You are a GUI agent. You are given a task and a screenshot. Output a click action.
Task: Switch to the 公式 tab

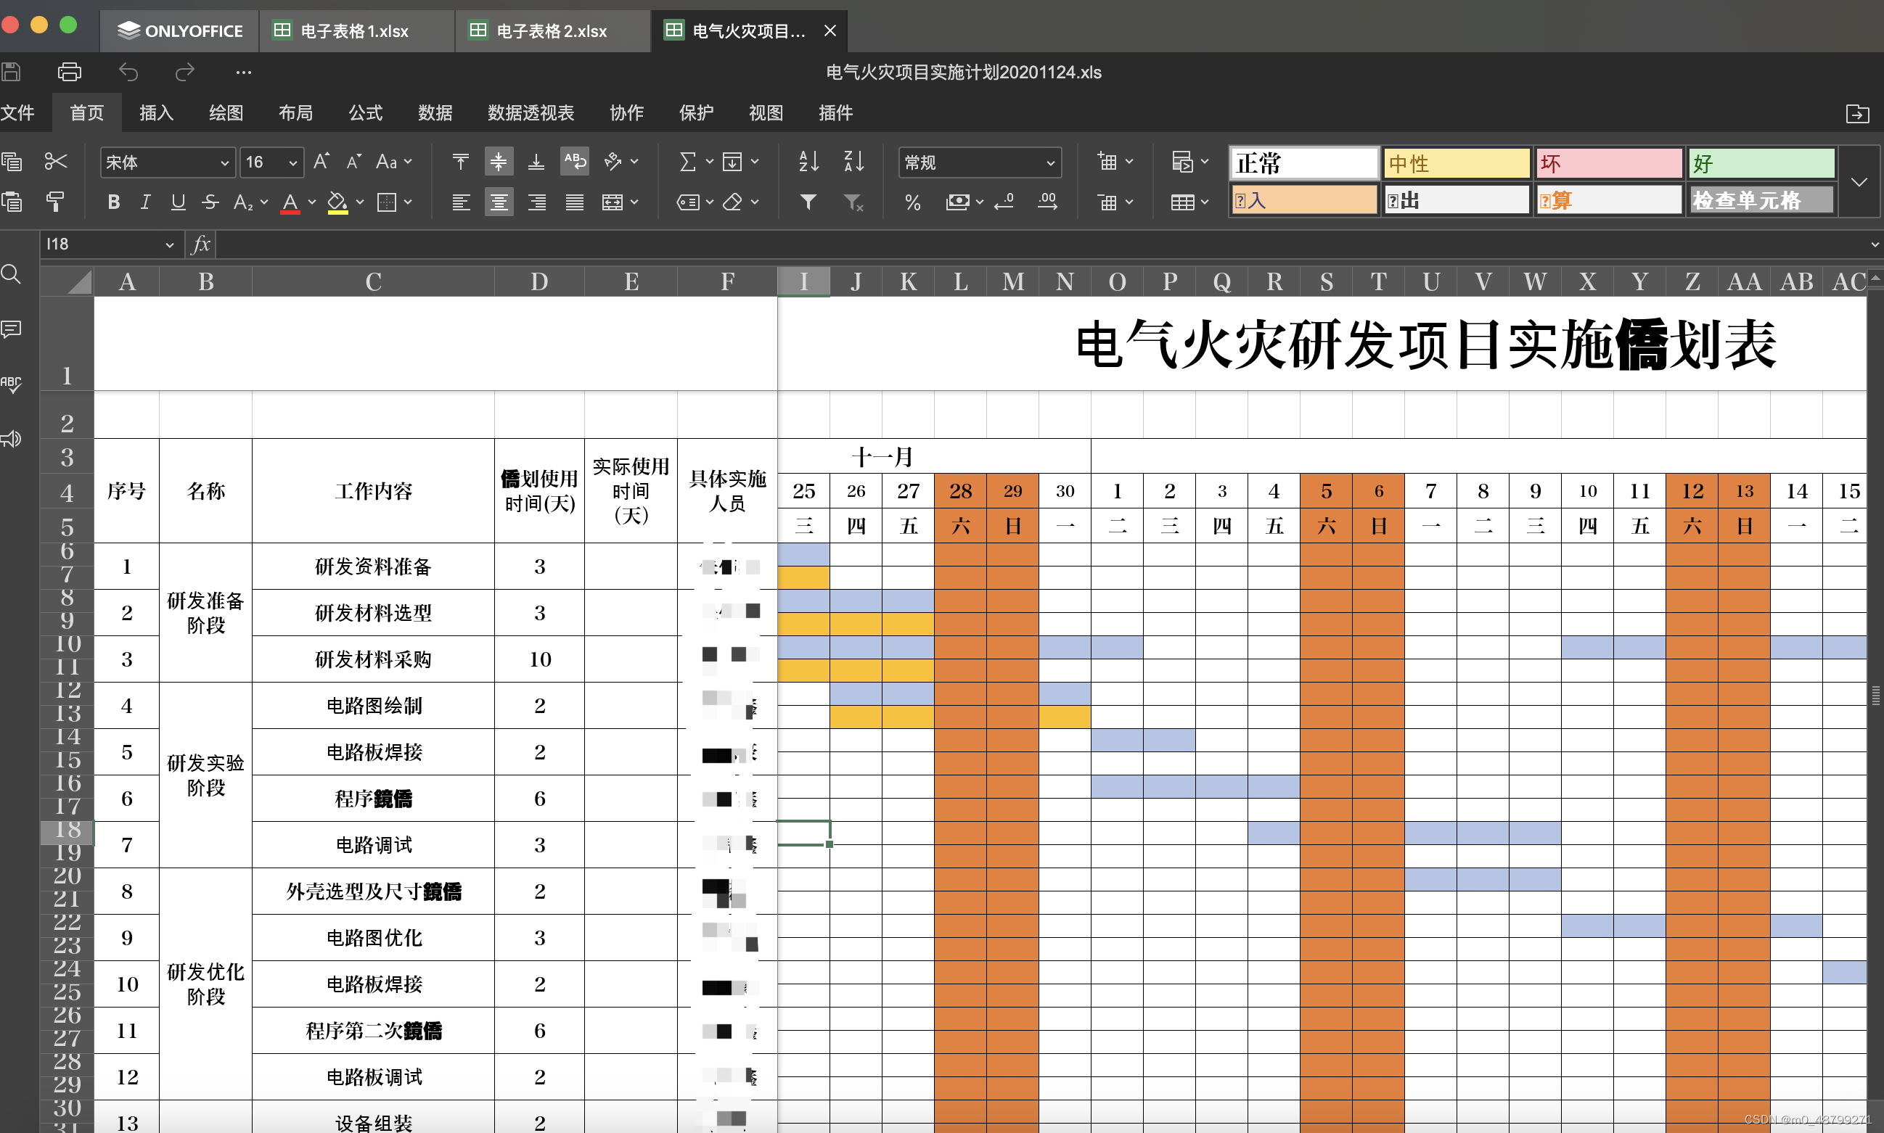point(366,113)
